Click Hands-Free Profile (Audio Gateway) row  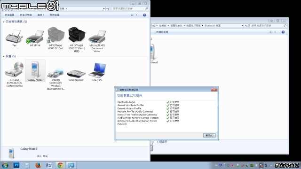(x=149, y=115)
